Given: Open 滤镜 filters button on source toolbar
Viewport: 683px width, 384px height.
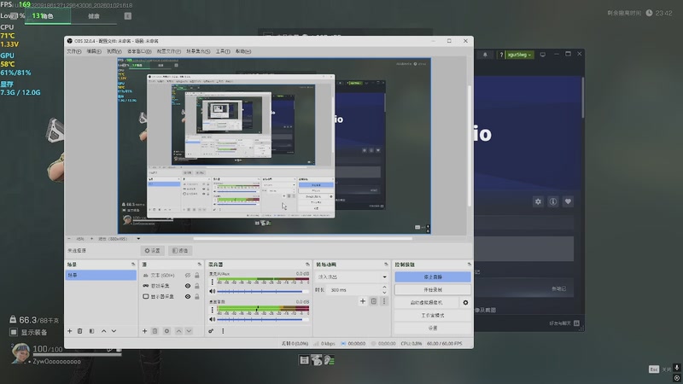Looking at the screenshot, I should pos(180,251).
